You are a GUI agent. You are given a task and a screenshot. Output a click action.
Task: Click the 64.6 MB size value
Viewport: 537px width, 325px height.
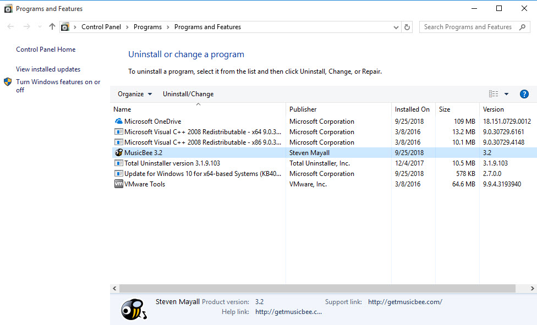464,184
